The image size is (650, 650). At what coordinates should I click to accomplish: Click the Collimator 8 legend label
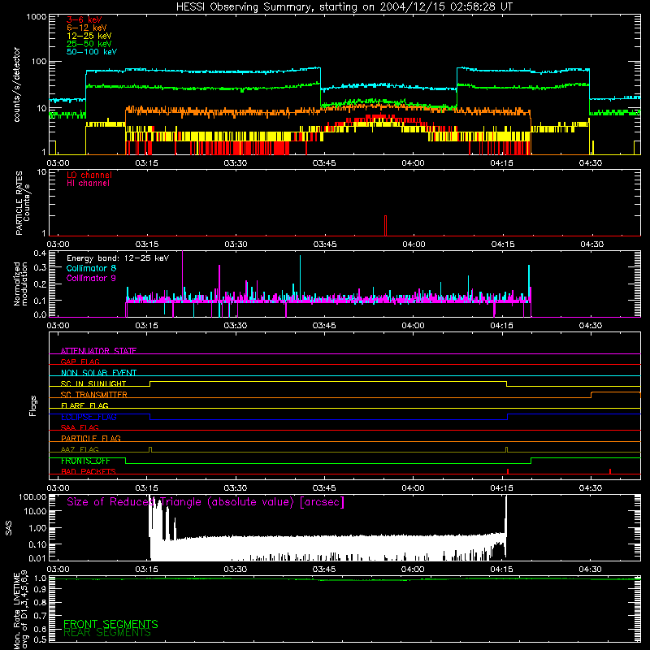click(x=91, y=268)
